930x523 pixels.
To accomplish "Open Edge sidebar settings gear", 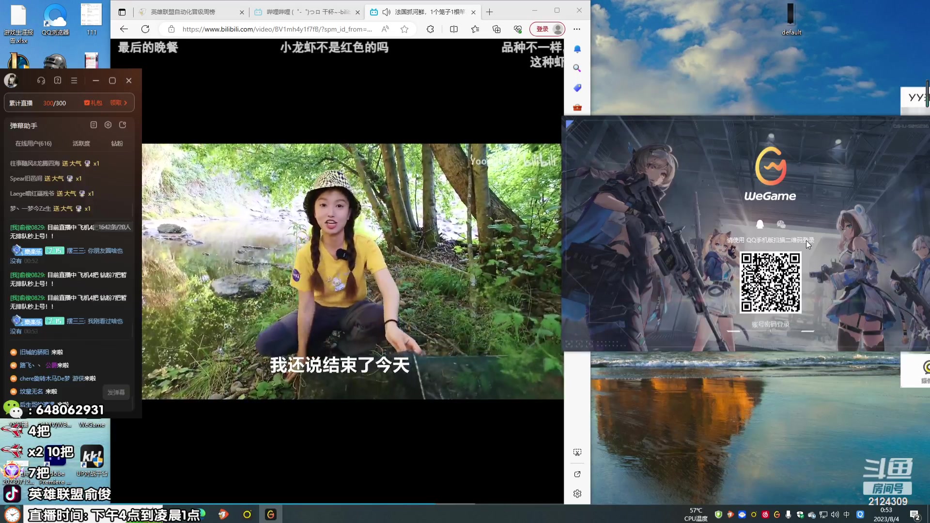I will [x=577, y=493].
